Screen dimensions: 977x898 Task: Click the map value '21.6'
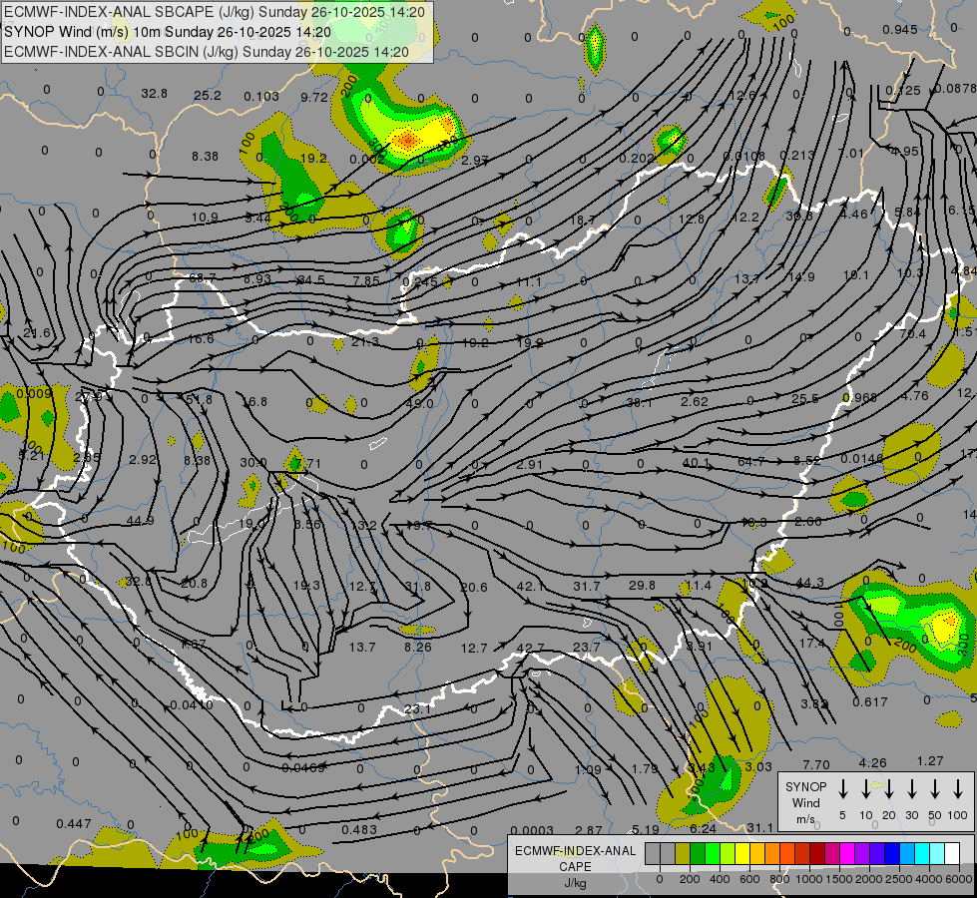pos(37,333)
